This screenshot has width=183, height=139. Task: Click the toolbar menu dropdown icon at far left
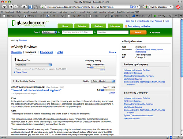4,7
